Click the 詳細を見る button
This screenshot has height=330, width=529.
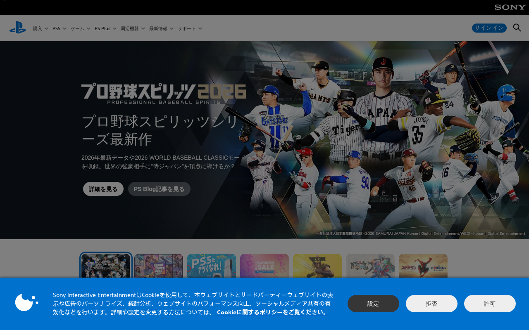pyautogui.click(x=103, y=189)
